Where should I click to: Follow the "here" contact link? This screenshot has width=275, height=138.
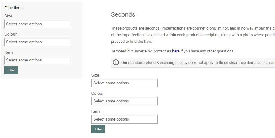coord(176,51)
